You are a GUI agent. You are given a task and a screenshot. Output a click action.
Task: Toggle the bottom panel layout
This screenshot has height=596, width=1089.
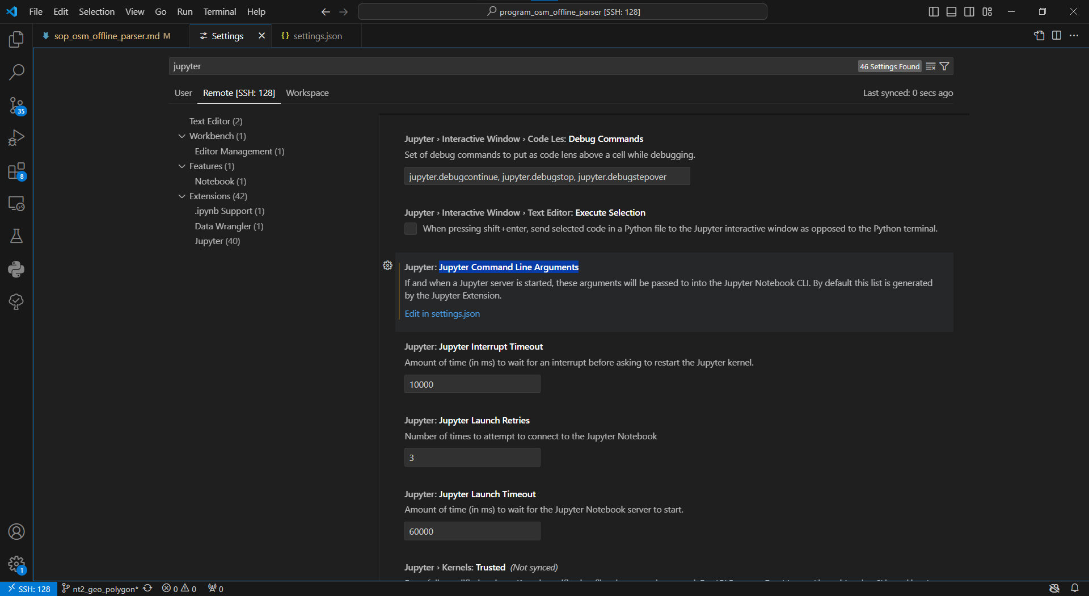pos(952,12)
